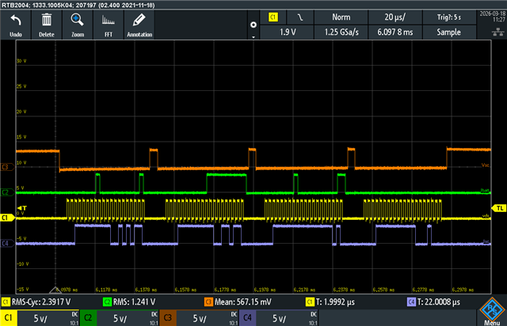The height and width of the screenshot is (326, 507).
Task: Click the C4 ground level marker
Action: pos(7,243)
